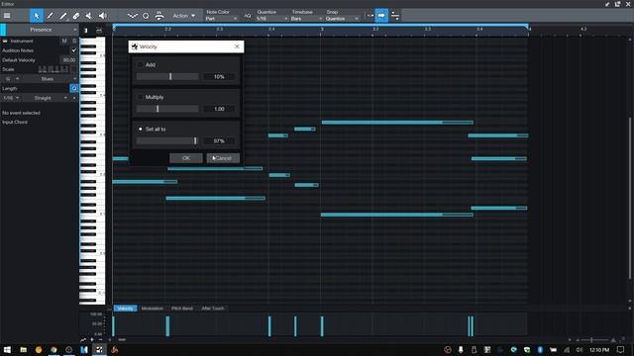Open the notification center icon
The height and width of the screenshot is (356, 634).
click(x=621, y=349)
